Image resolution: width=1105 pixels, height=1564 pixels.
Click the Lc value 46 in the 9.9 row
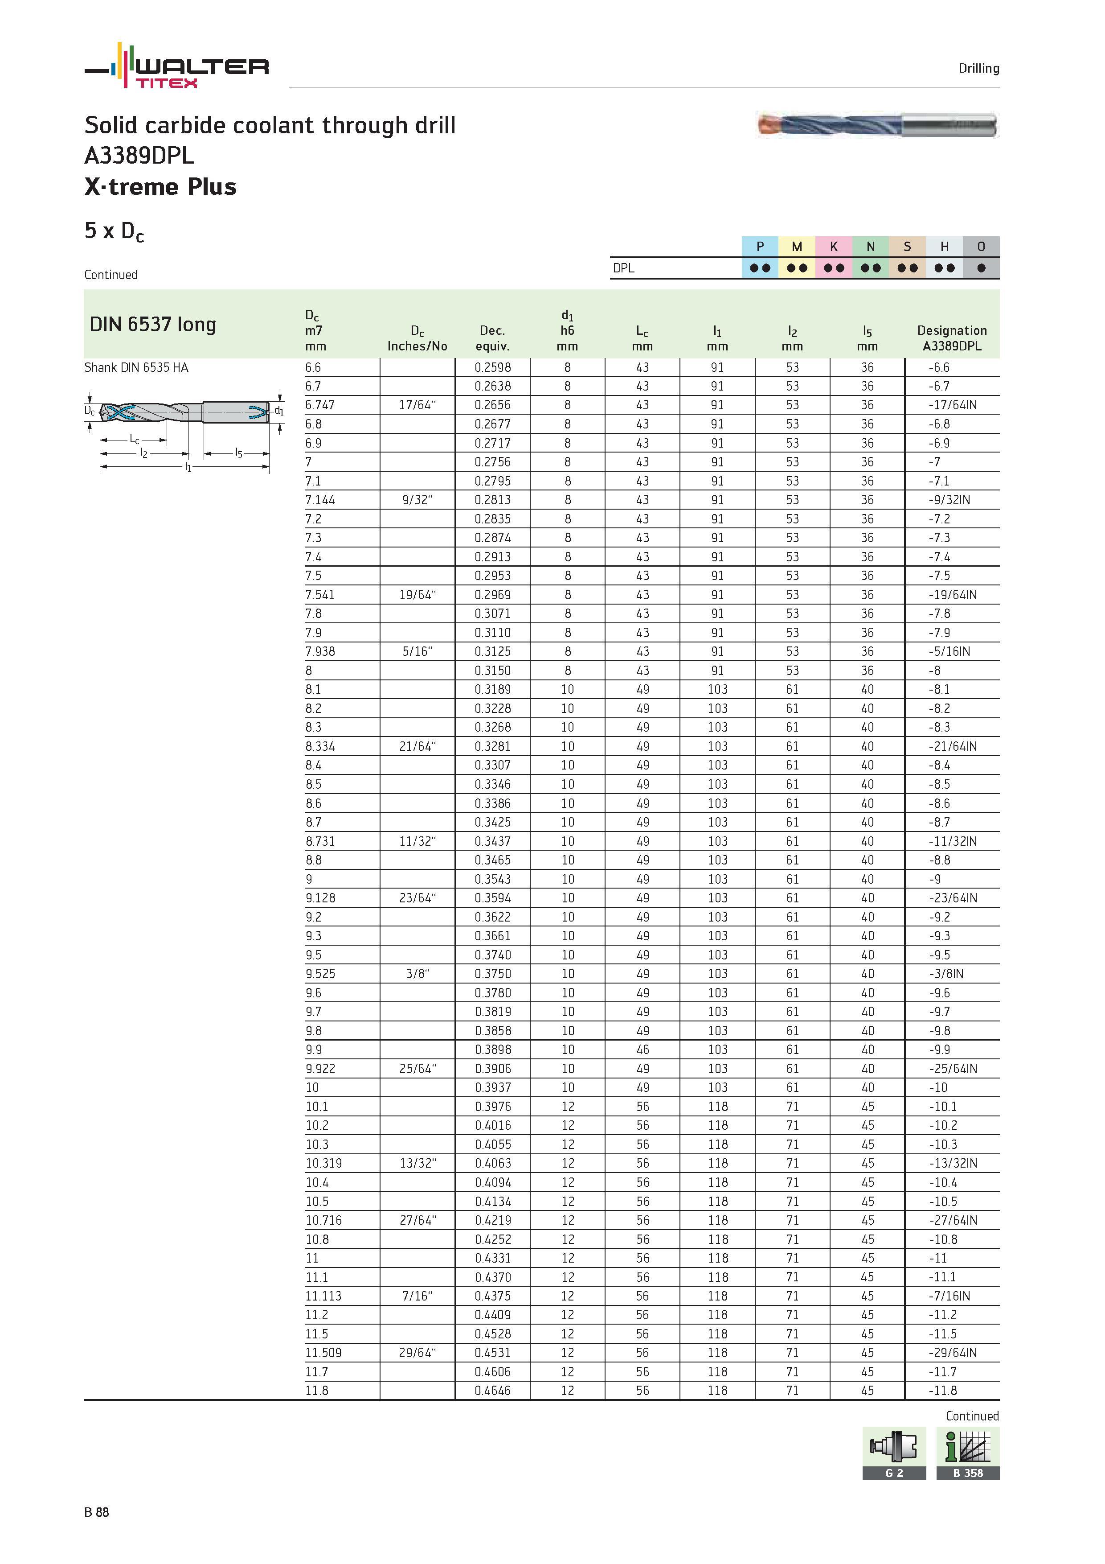643,1050
